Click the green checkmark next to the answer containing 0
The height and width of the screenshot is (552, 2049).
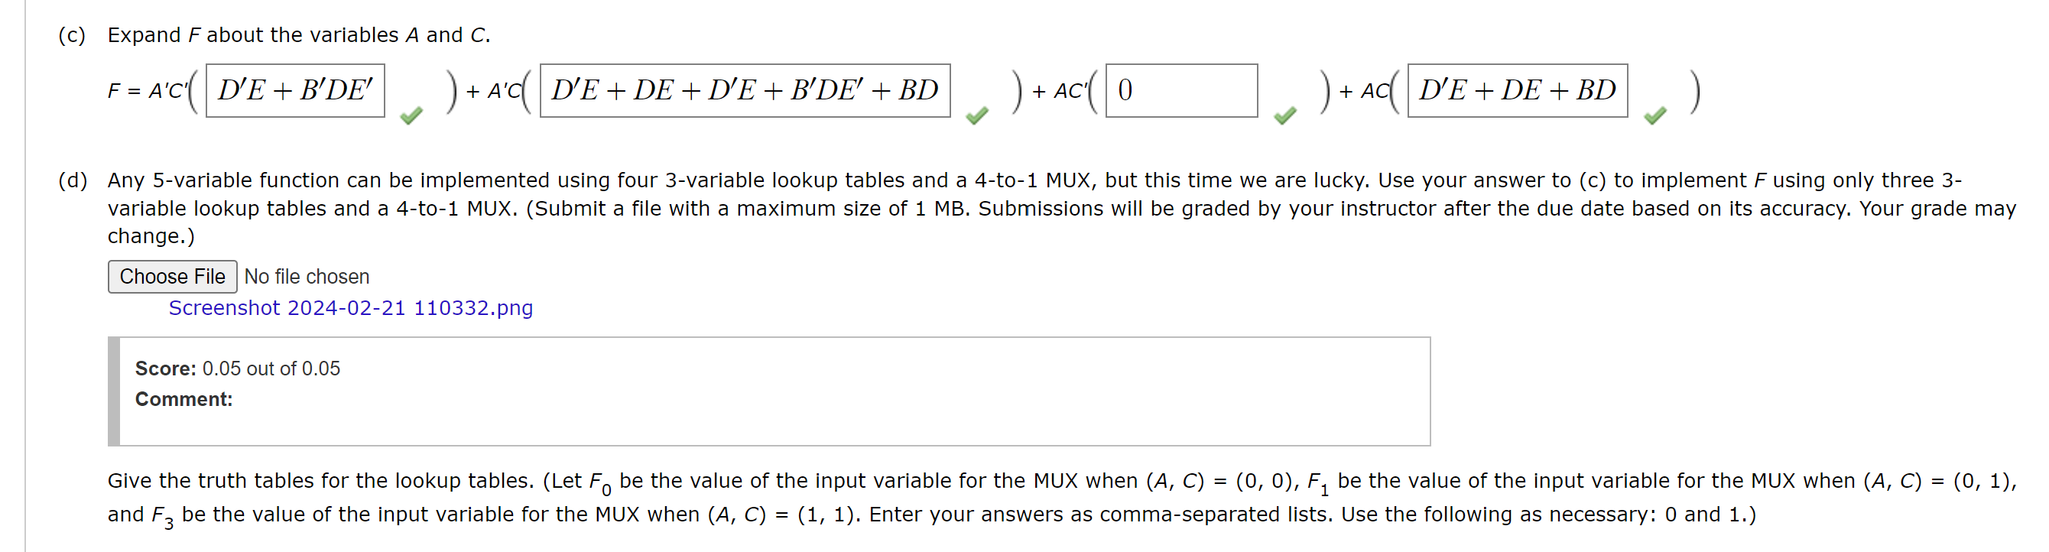pyautogui.click(x=1284, y=115)
